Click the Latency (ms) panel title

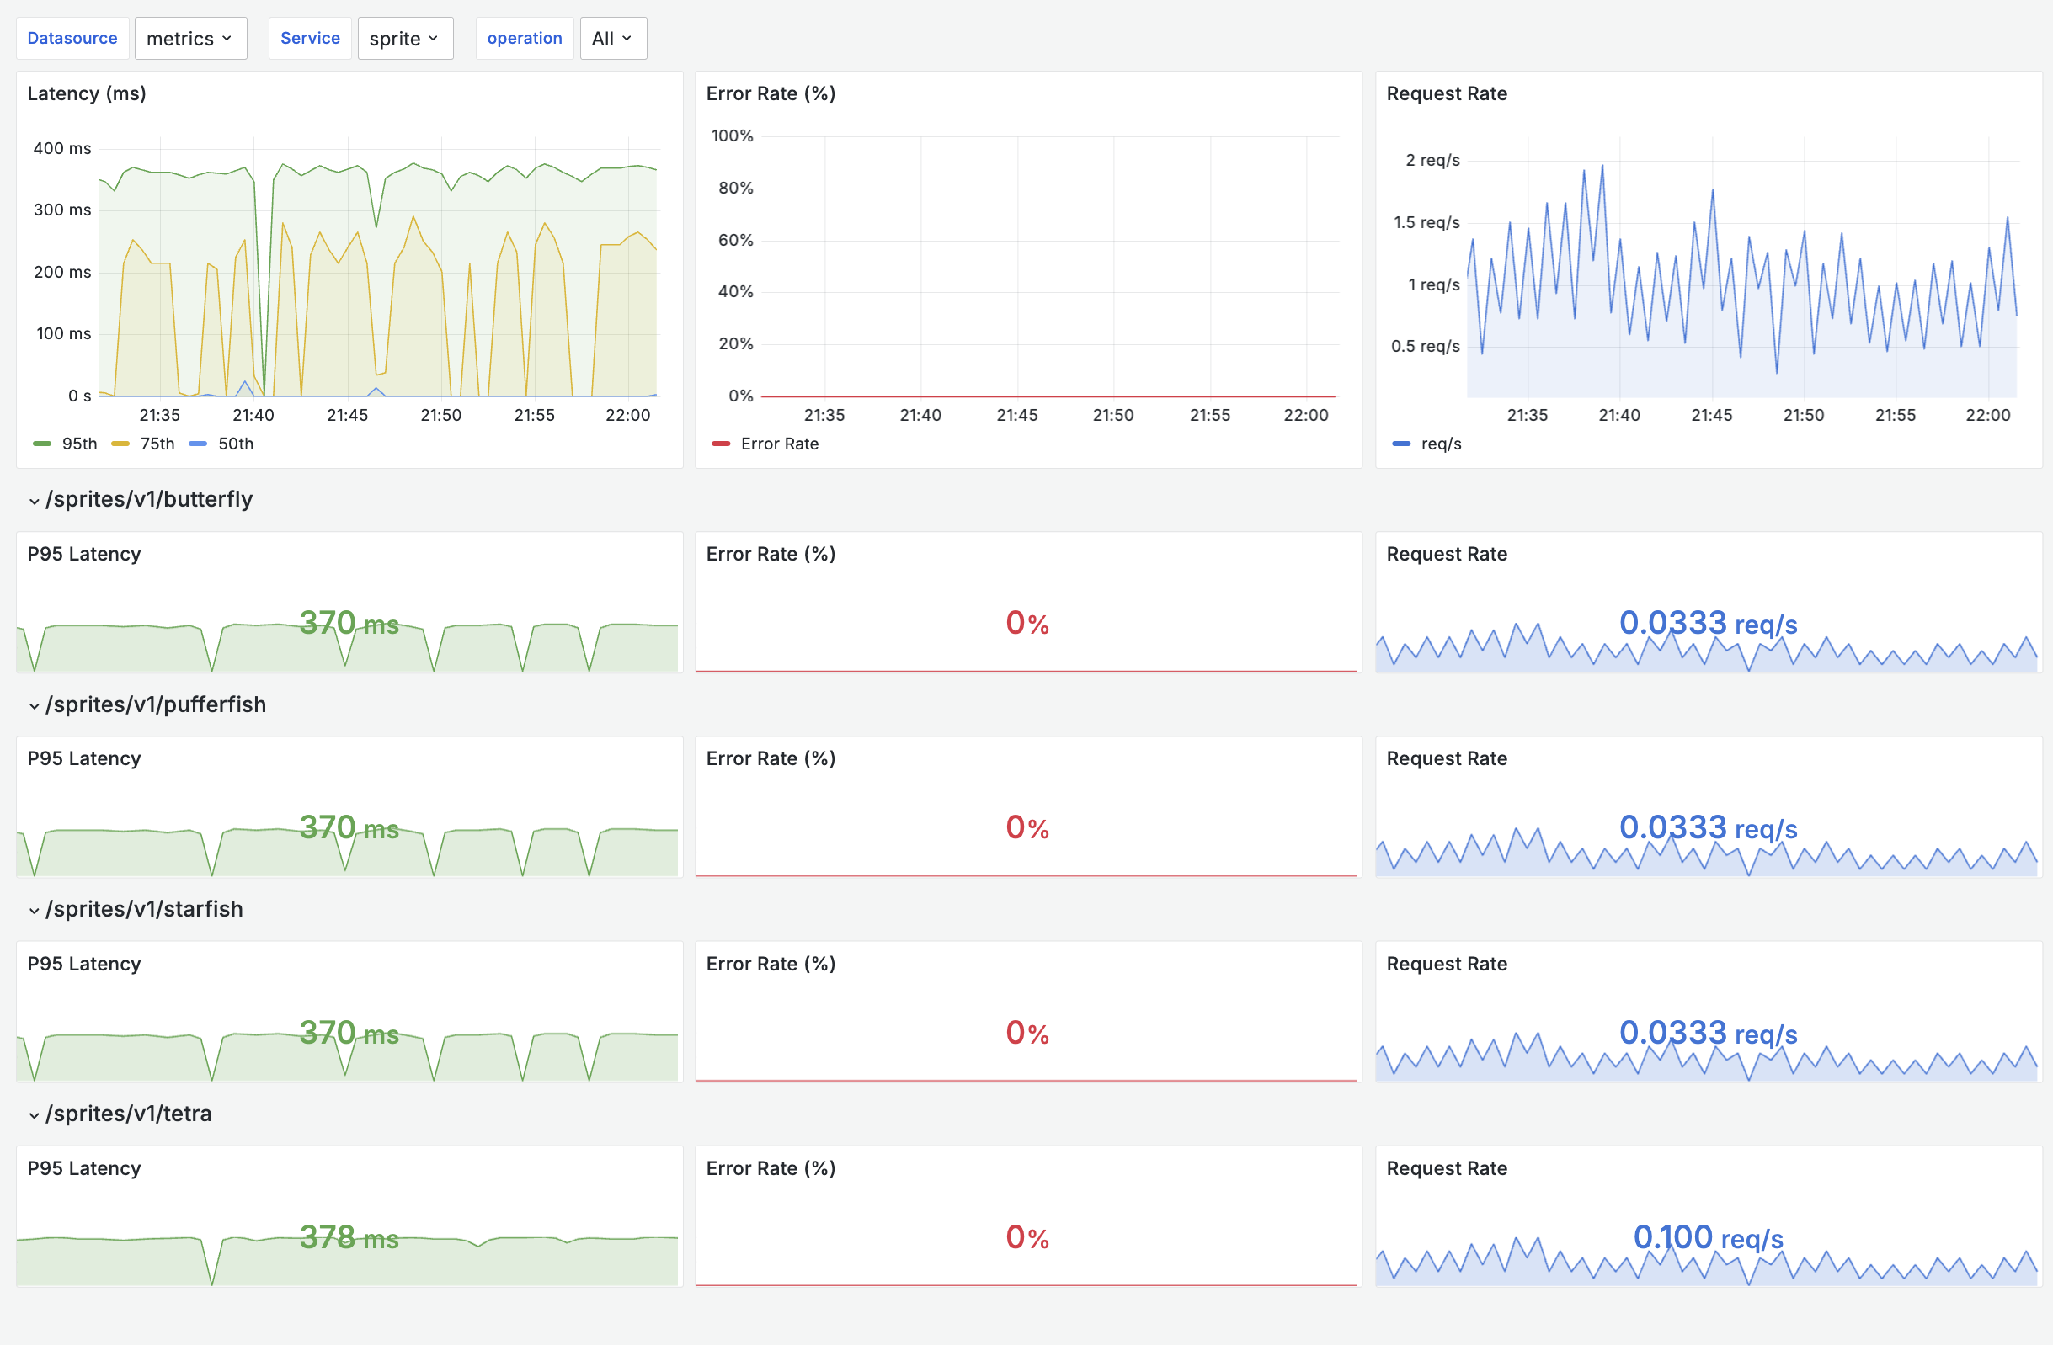86,93
